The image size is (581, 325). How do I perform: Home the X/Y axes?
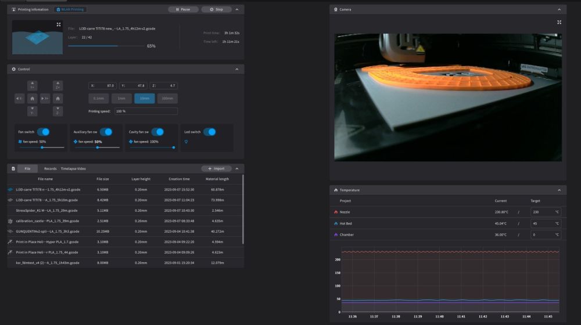tap(33, 99)
